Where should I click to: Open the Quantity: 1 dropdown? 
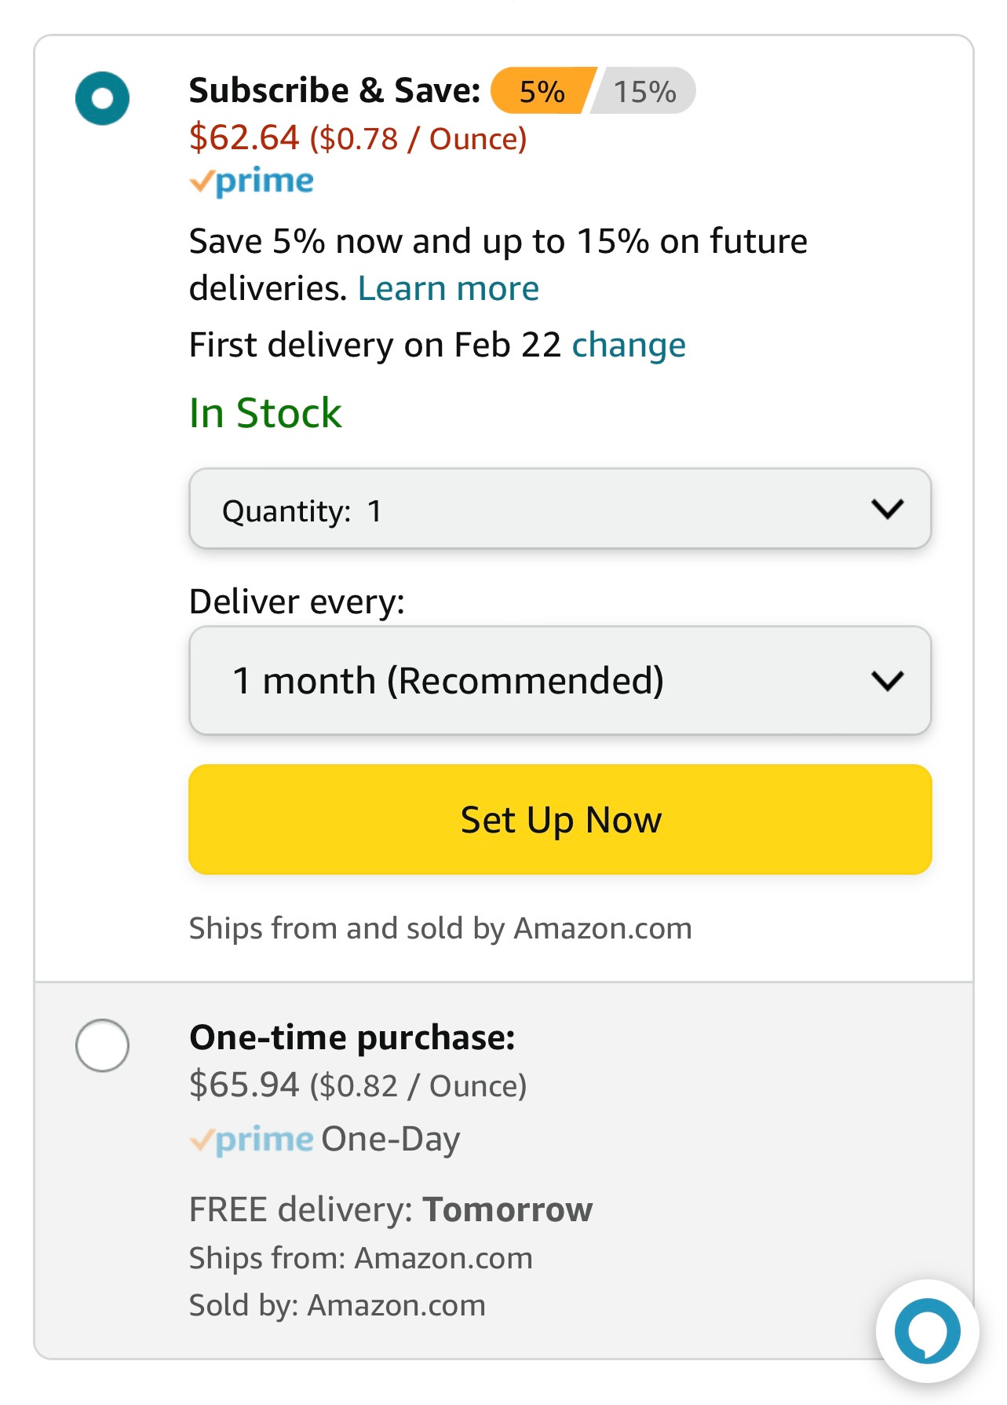[560, 509]
